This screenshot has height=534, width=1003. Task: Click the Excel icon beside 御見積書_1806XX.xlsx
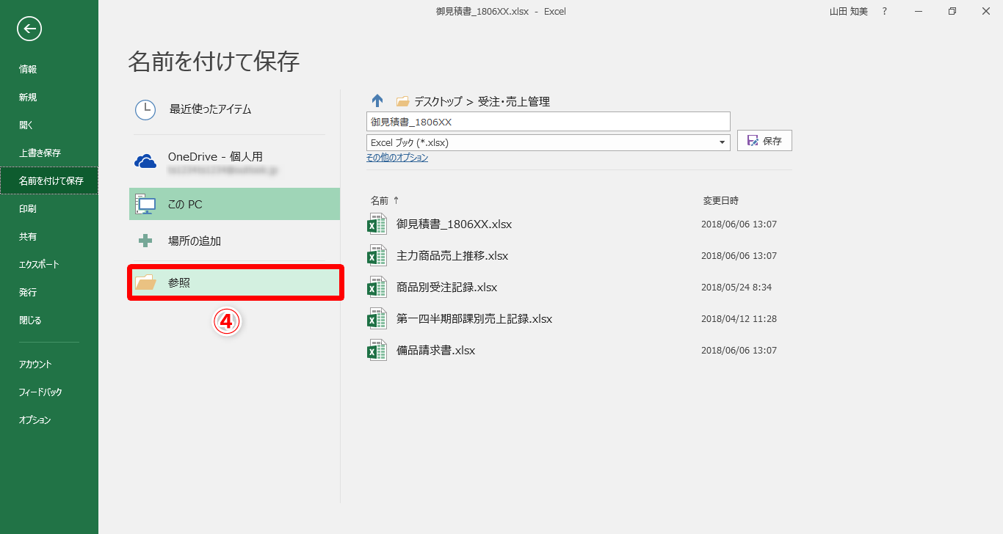[377, 224]
